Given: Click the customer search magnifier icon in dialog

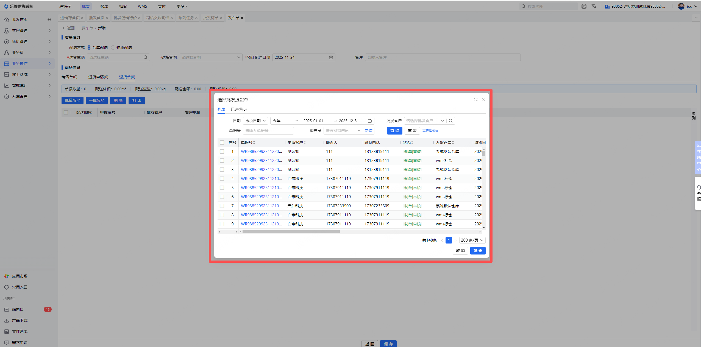Looking at the screenshot, I should (x=450, y=121).
